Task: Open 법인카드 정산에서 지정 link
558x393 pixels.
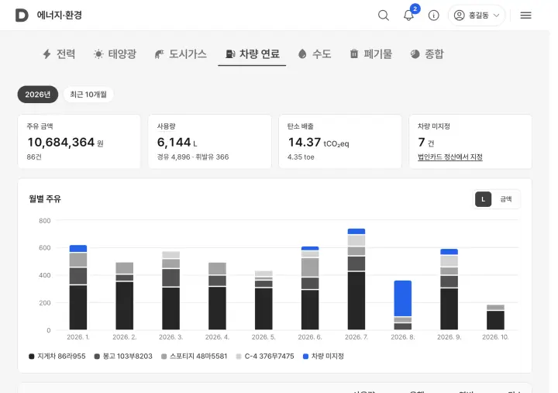Action: point(450,157)
